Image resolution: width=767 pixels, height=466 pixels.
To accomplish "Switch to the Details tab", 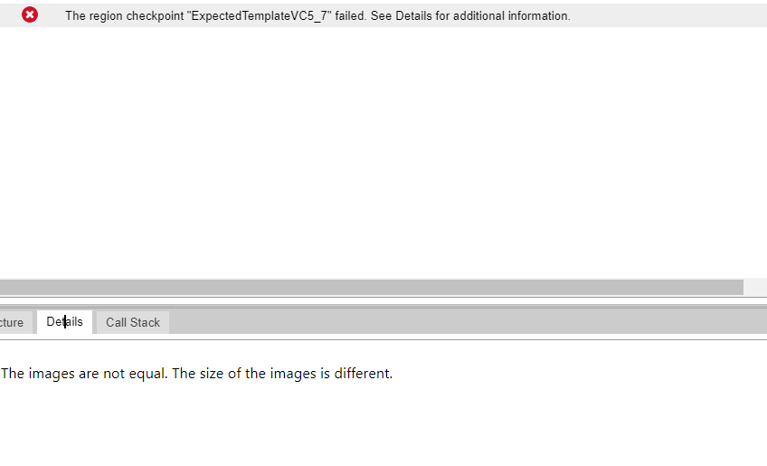I will [x=64, y=322].
